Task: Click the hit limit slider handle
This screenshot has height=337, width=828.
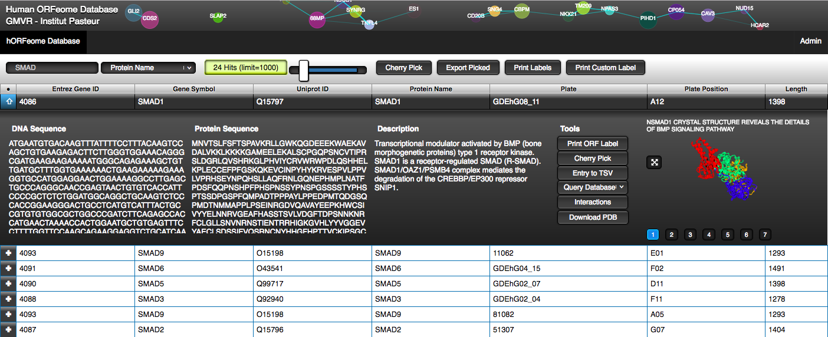Action: coord(304,71)
